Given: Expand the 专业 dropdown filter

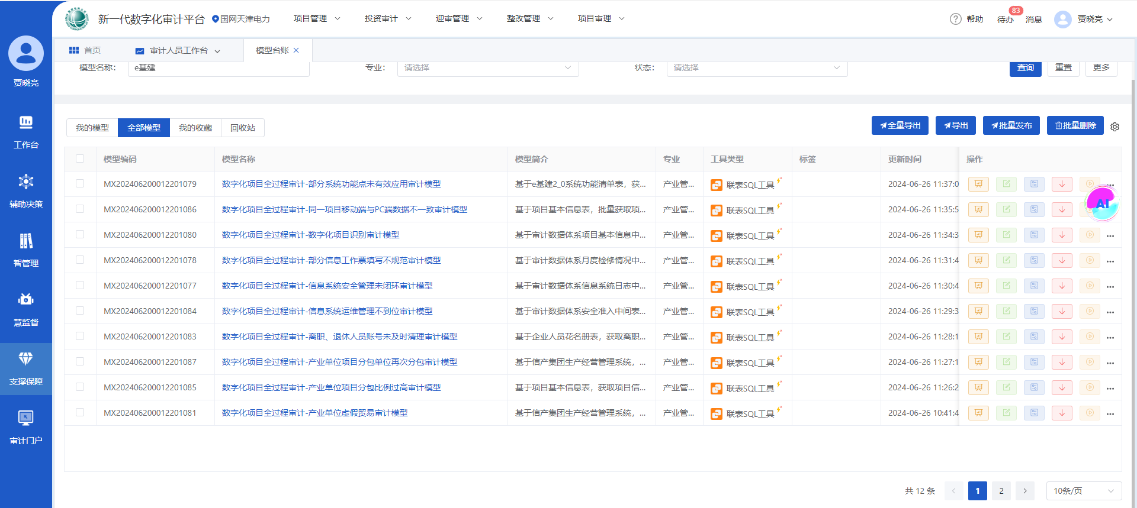Looking at the screenshot, I should (487, 68).
